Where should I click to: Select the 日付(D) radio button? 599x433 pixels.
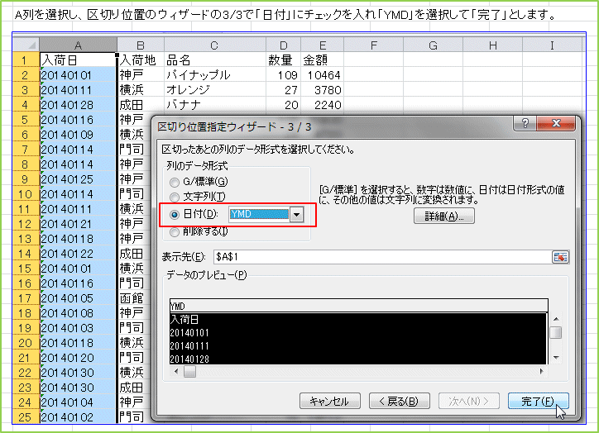tap(175, 215)
